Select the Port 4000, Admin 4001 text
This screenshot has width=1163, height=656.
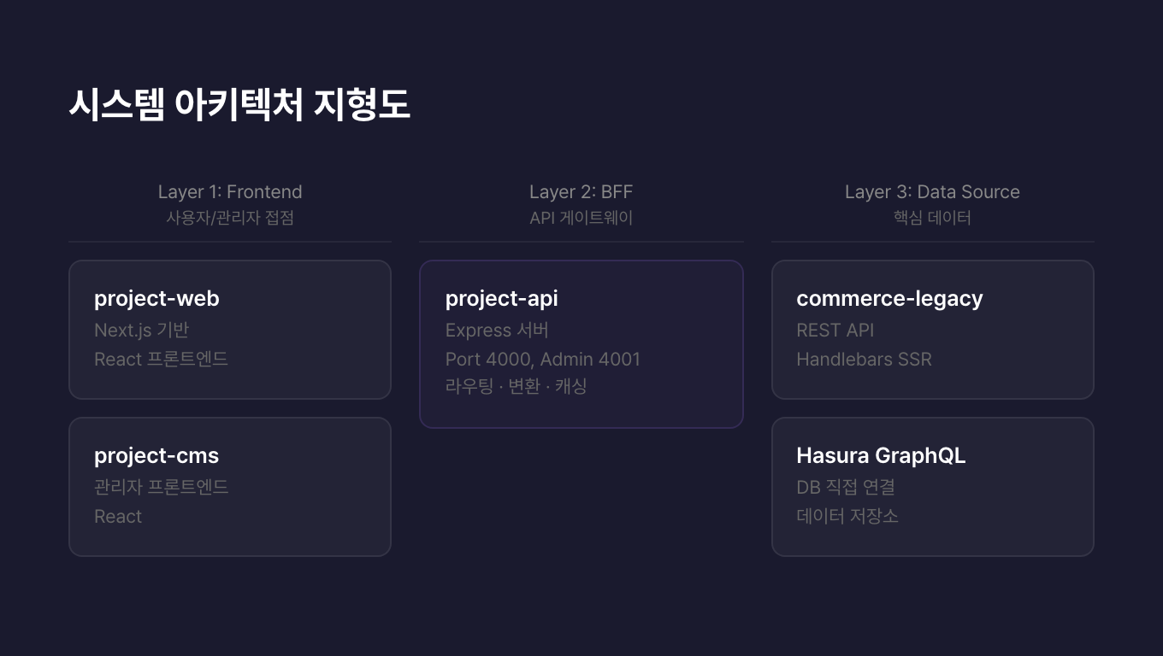pyautogui.click(x=542, y=360)
